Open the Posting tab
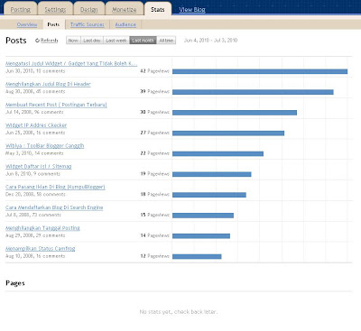361x331 pixels. [x=21, y=9]
